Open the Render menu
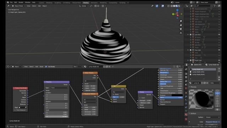This screenshot has height=128, width=227. tap(21, 2)
